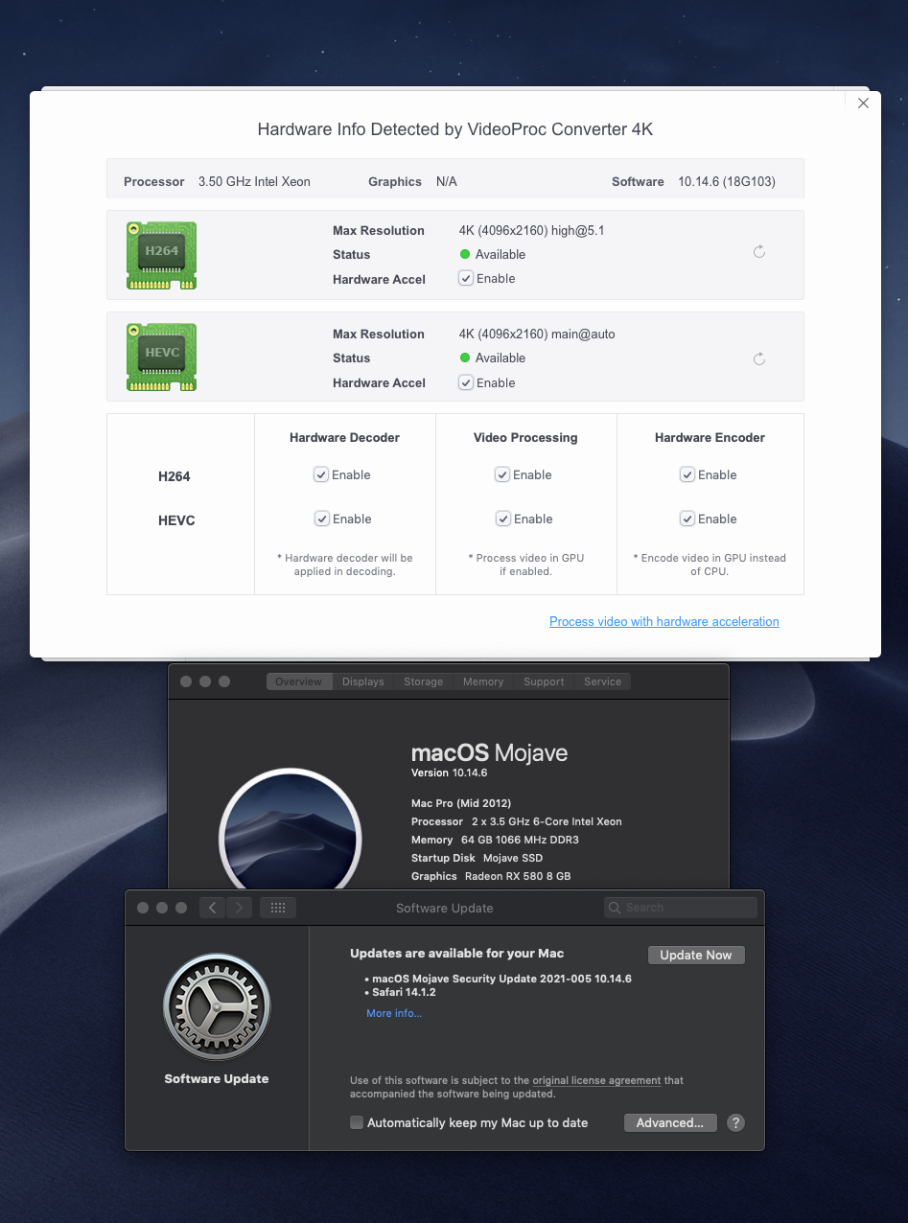Screen dimensions: 908x1223
Task: Click the Software Update gear icon
Action: tap(217, 1007)
